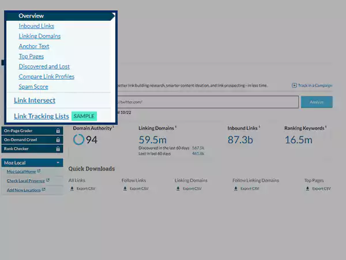Click the Domain Authority score ring
This screenshot has width=346, height=260.
tap(78, 139)
